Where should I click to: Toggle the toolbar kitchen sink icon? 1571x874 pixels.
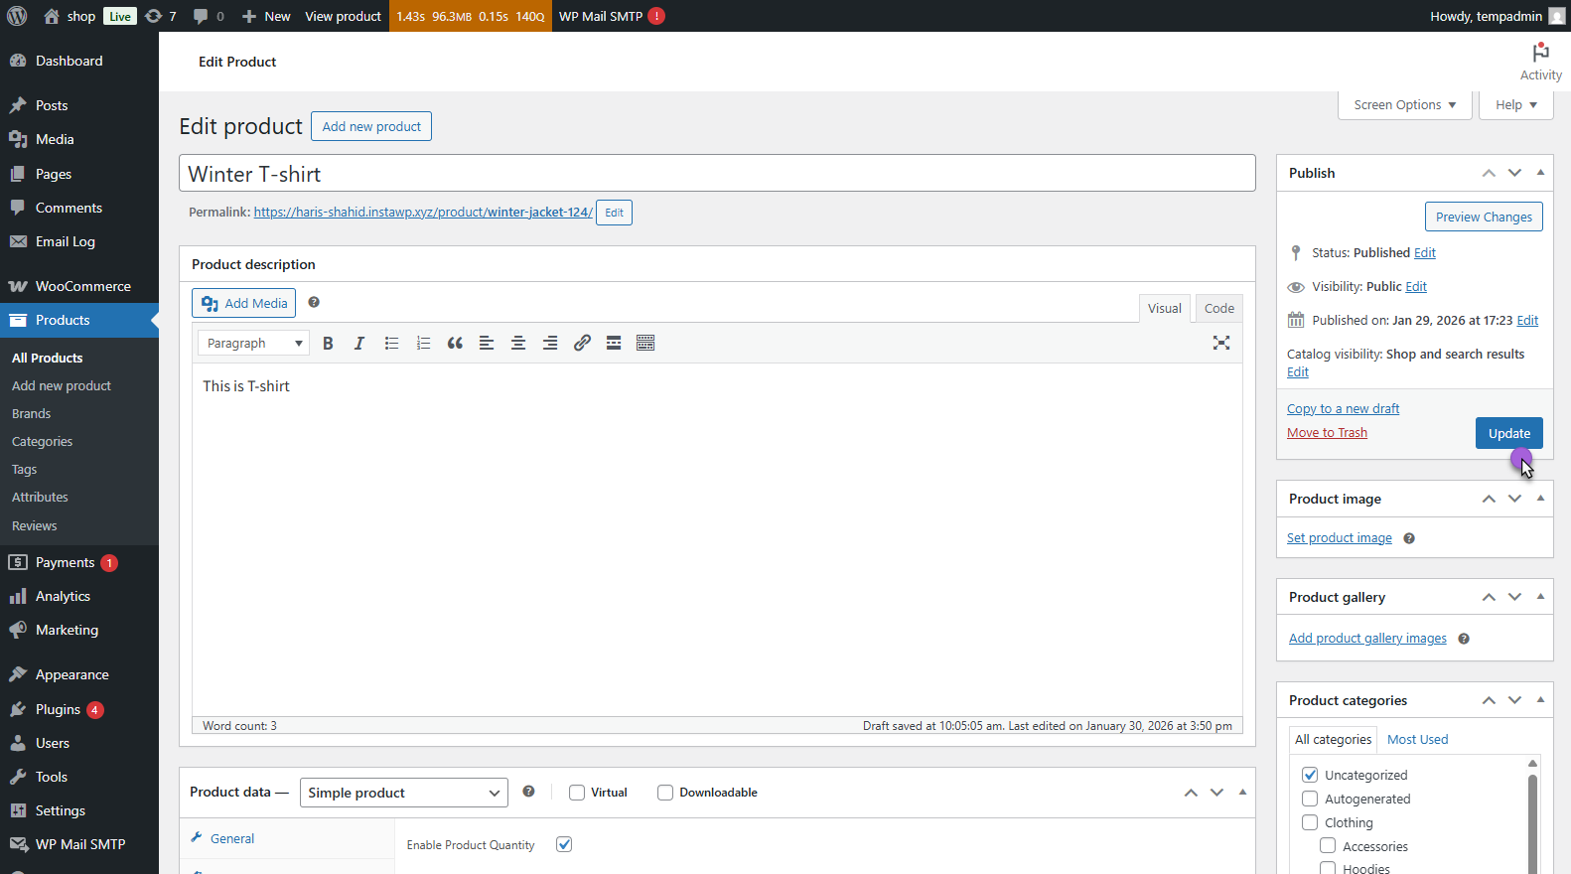tap(645, 344)
